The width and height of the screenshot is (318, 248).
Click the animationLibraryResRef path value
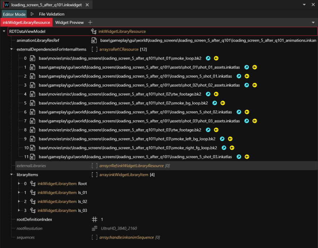208,40
